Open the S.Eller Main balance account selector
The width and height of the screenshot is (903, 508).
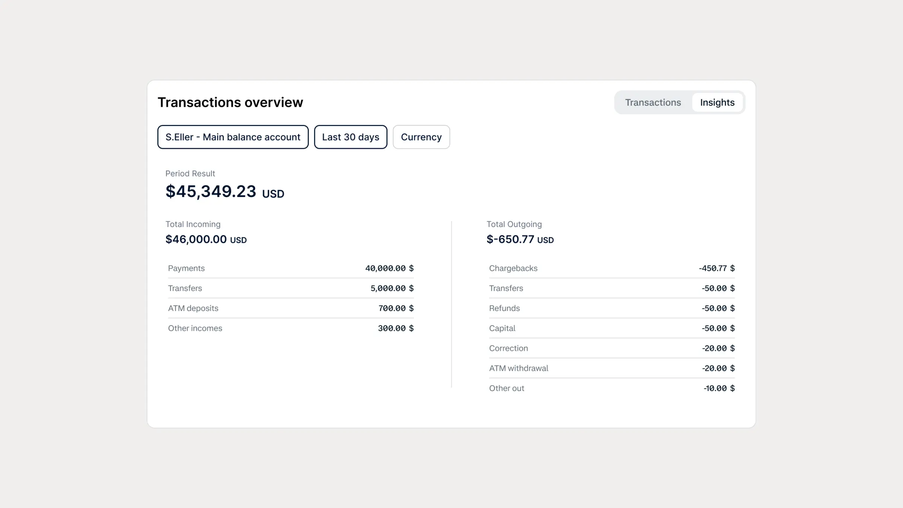pyautogui.click(x=233, y=137)
